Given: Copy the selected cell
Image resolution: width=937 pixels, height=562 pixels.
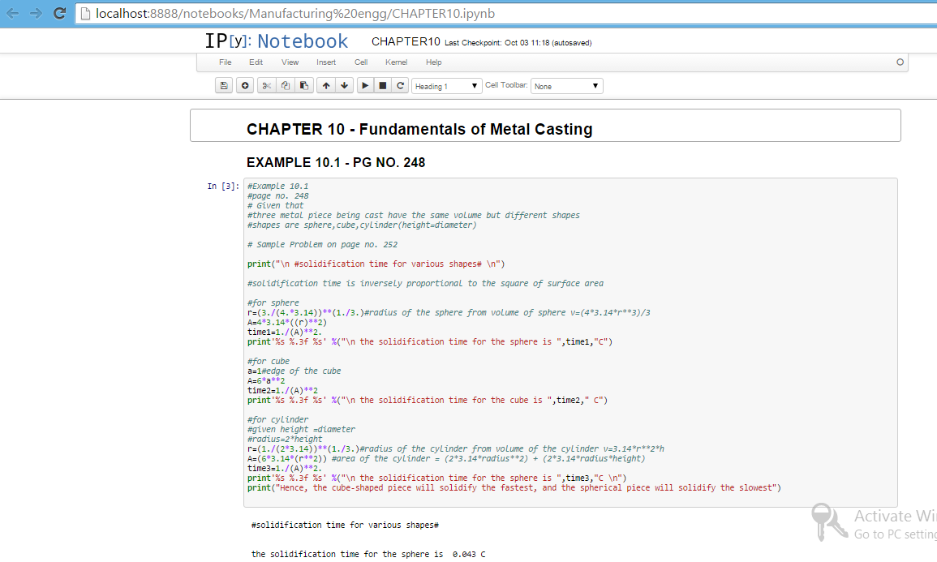Looking at the screenshot, I should tap(285, 86).
